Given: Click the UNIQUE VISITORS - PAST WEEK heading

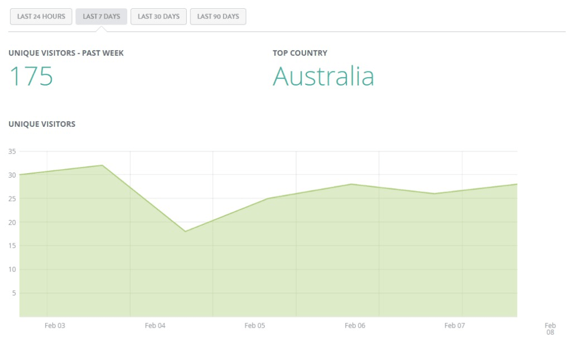Looking at the screenshot, I should pyautogui.click(x=66, y=53).
